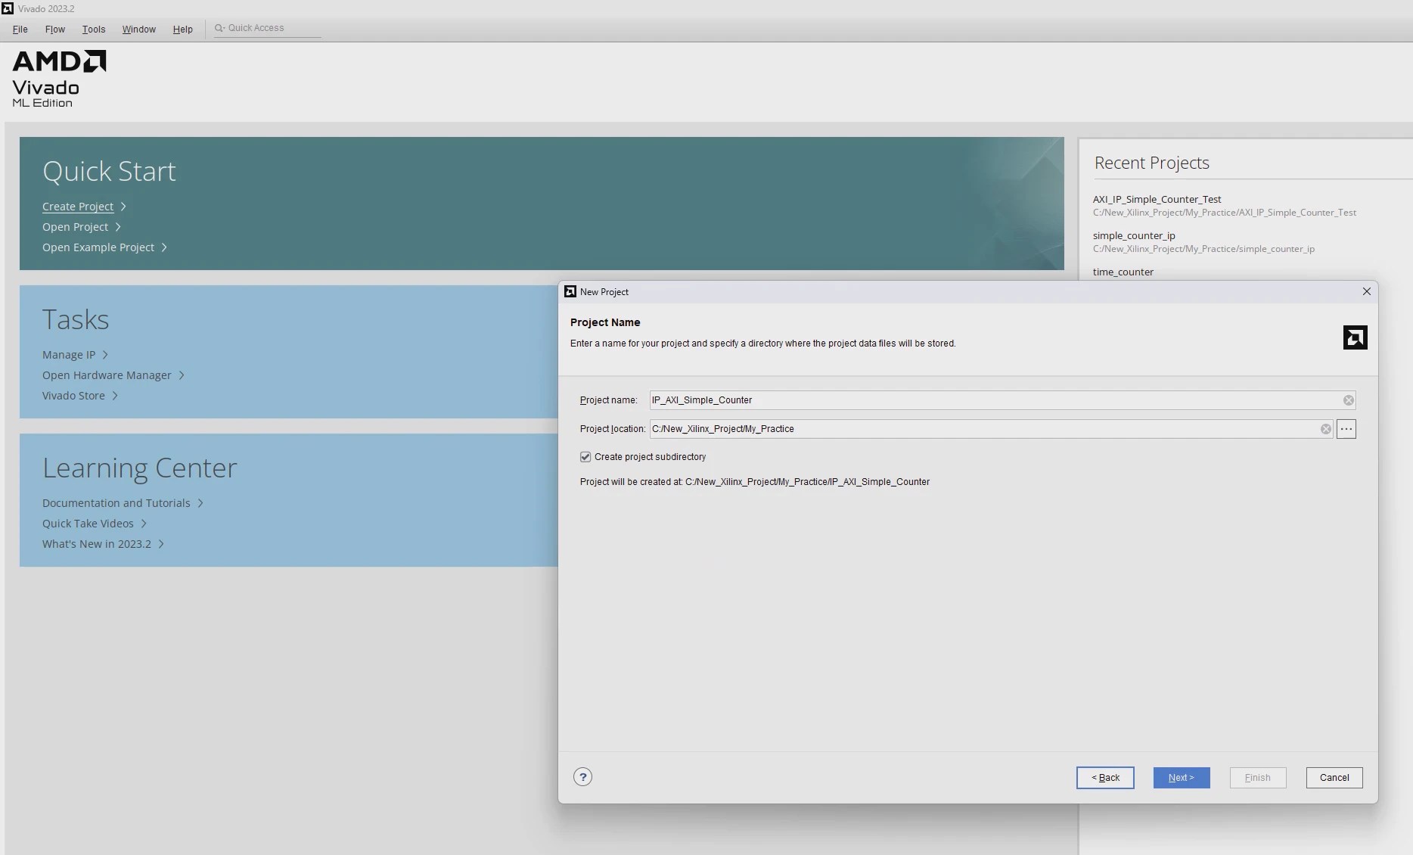The width and height of the screenshot is (1413, 855).
Task: Click the AMD logo in New Project dialog
Action: coord(1355,337)
